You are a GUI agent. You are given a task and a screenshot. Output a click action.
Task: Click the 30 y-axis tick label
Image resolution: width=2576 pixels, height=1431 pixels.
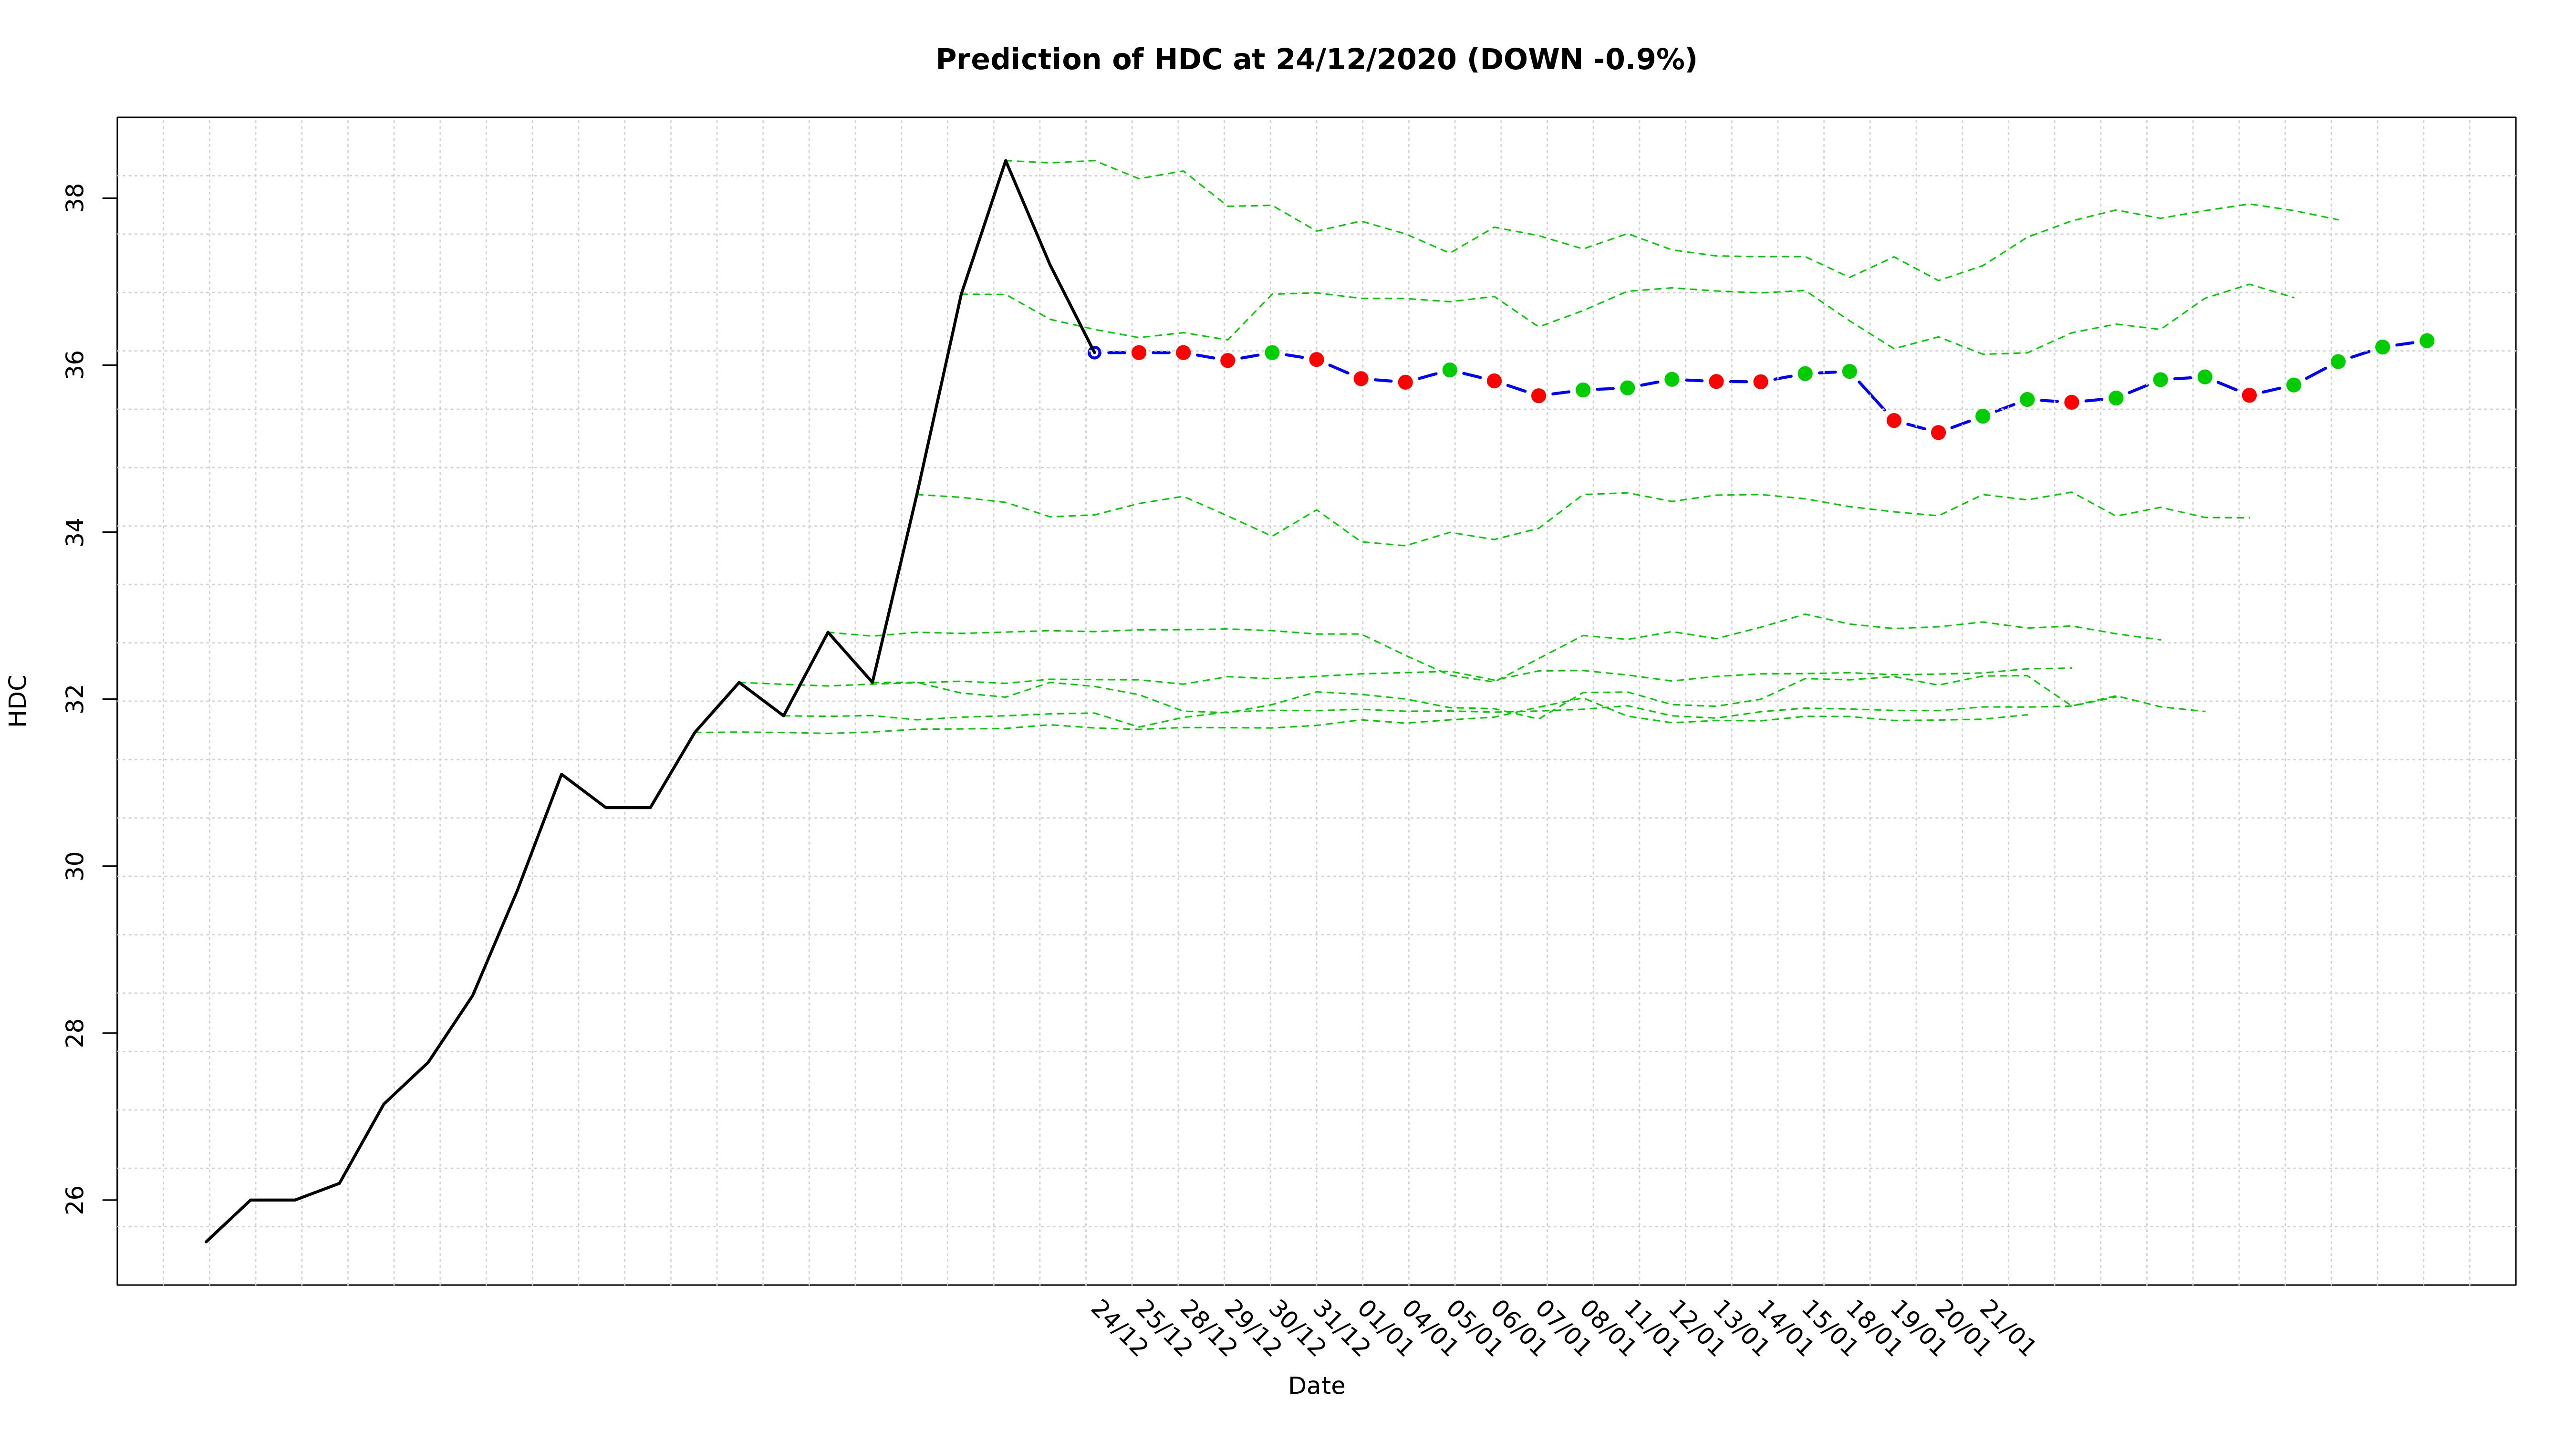coord(76,866)
